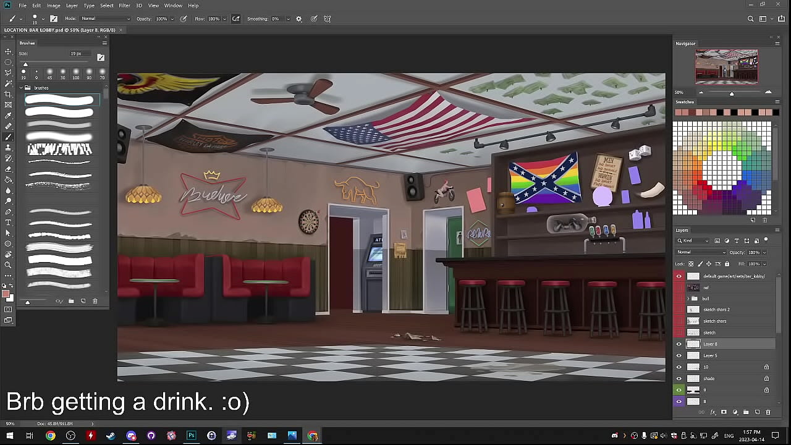The height and width of the screenshot is (445, 791).
Task: Select the LOCATION BAR LOBBY.psd document tab
Action: 59,30
